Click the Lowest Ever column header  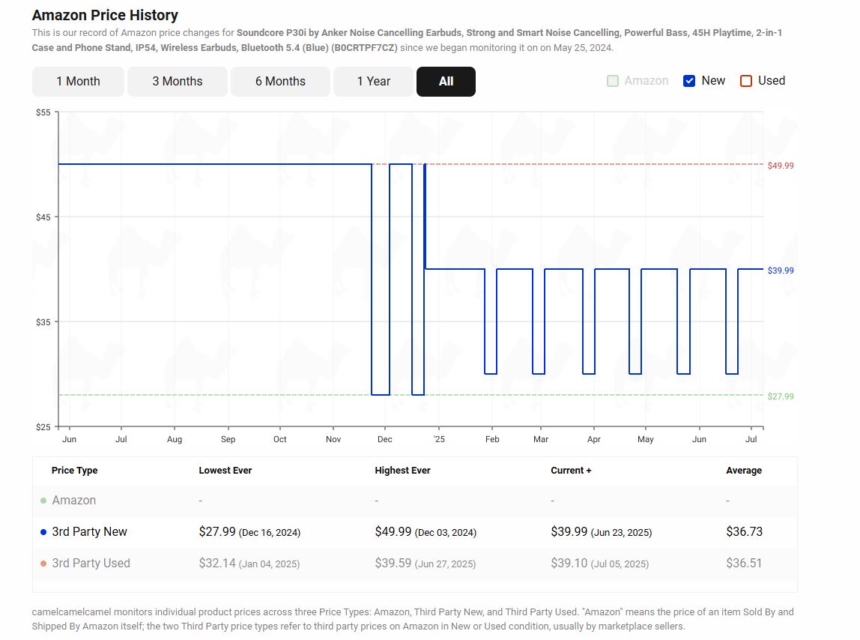point(225,471)
